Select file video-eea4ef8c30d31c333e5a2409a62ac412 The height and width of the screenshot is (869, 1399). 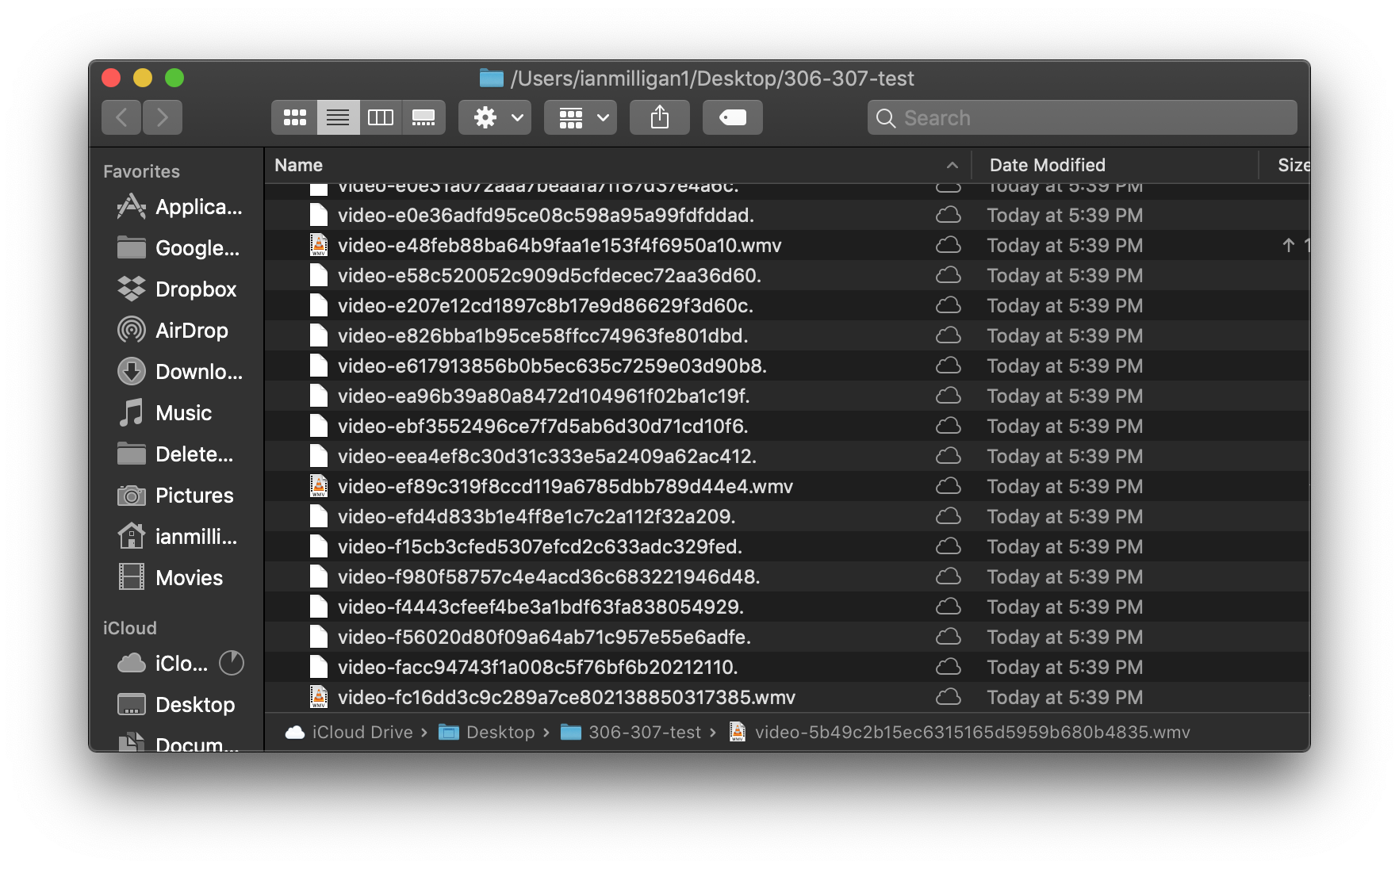click(x=787, y=456)
